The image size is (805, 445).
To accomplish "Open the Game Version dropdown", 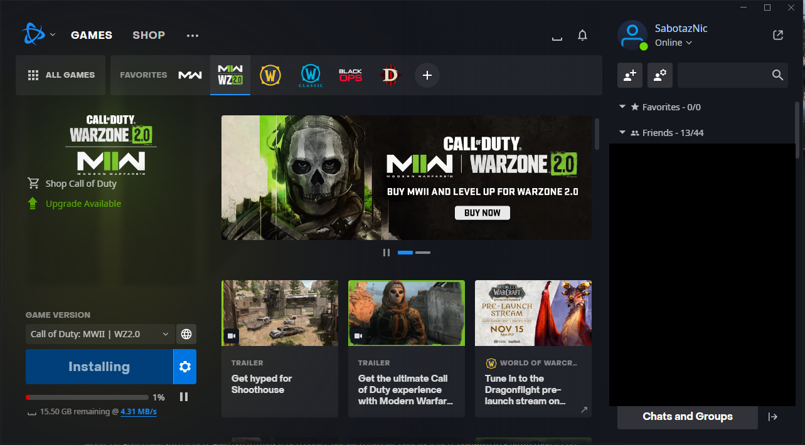I will (x=100, y=334).
